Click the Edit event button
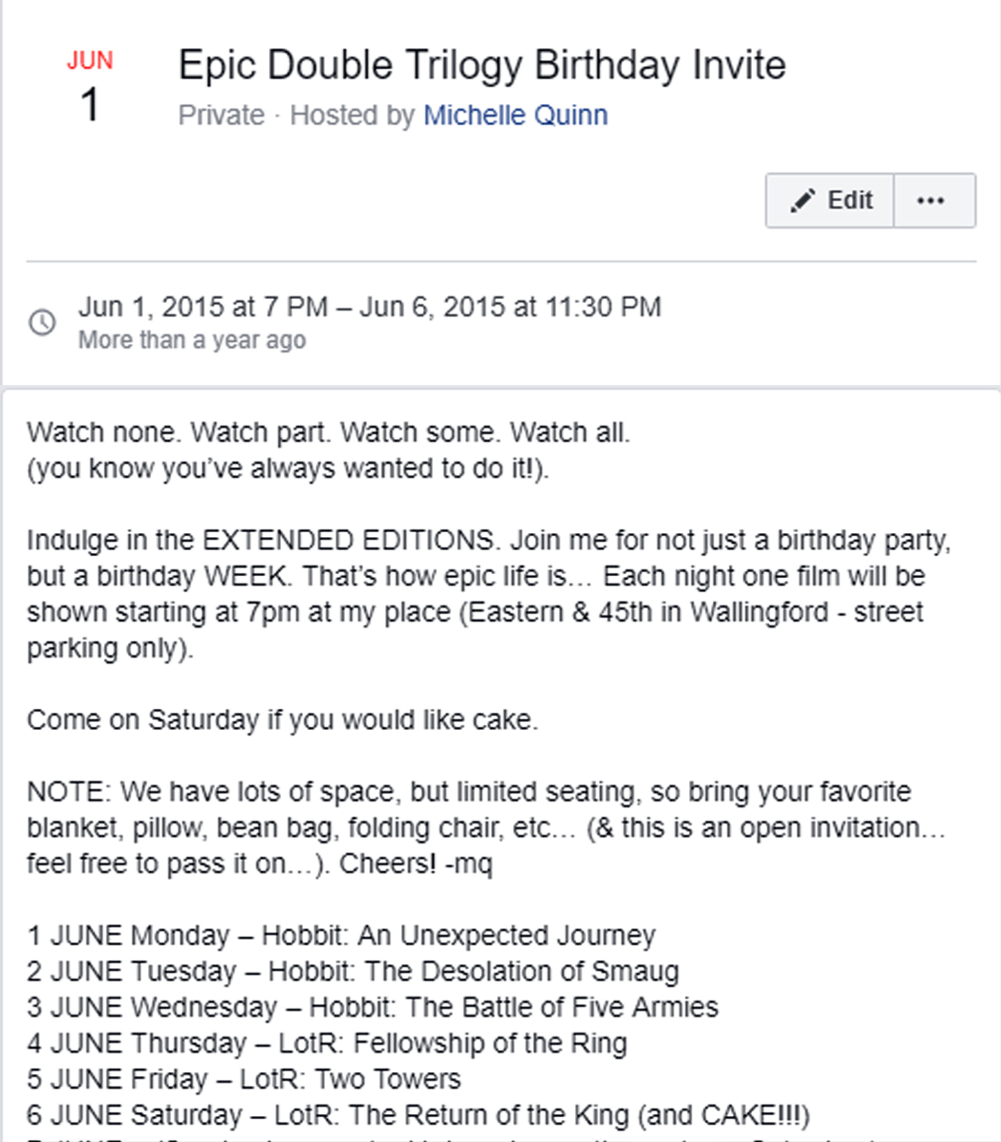The image size is (1001, 1142). 830,201
